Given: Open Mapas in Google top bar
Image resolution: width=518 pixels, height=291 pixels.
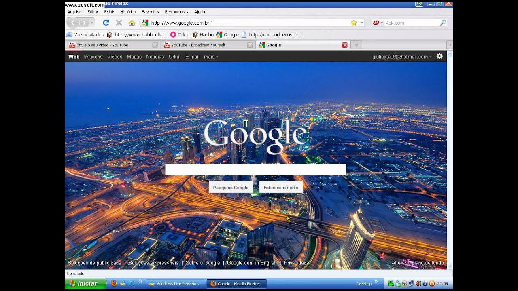Looking at the screenshot, I should 134,57.
